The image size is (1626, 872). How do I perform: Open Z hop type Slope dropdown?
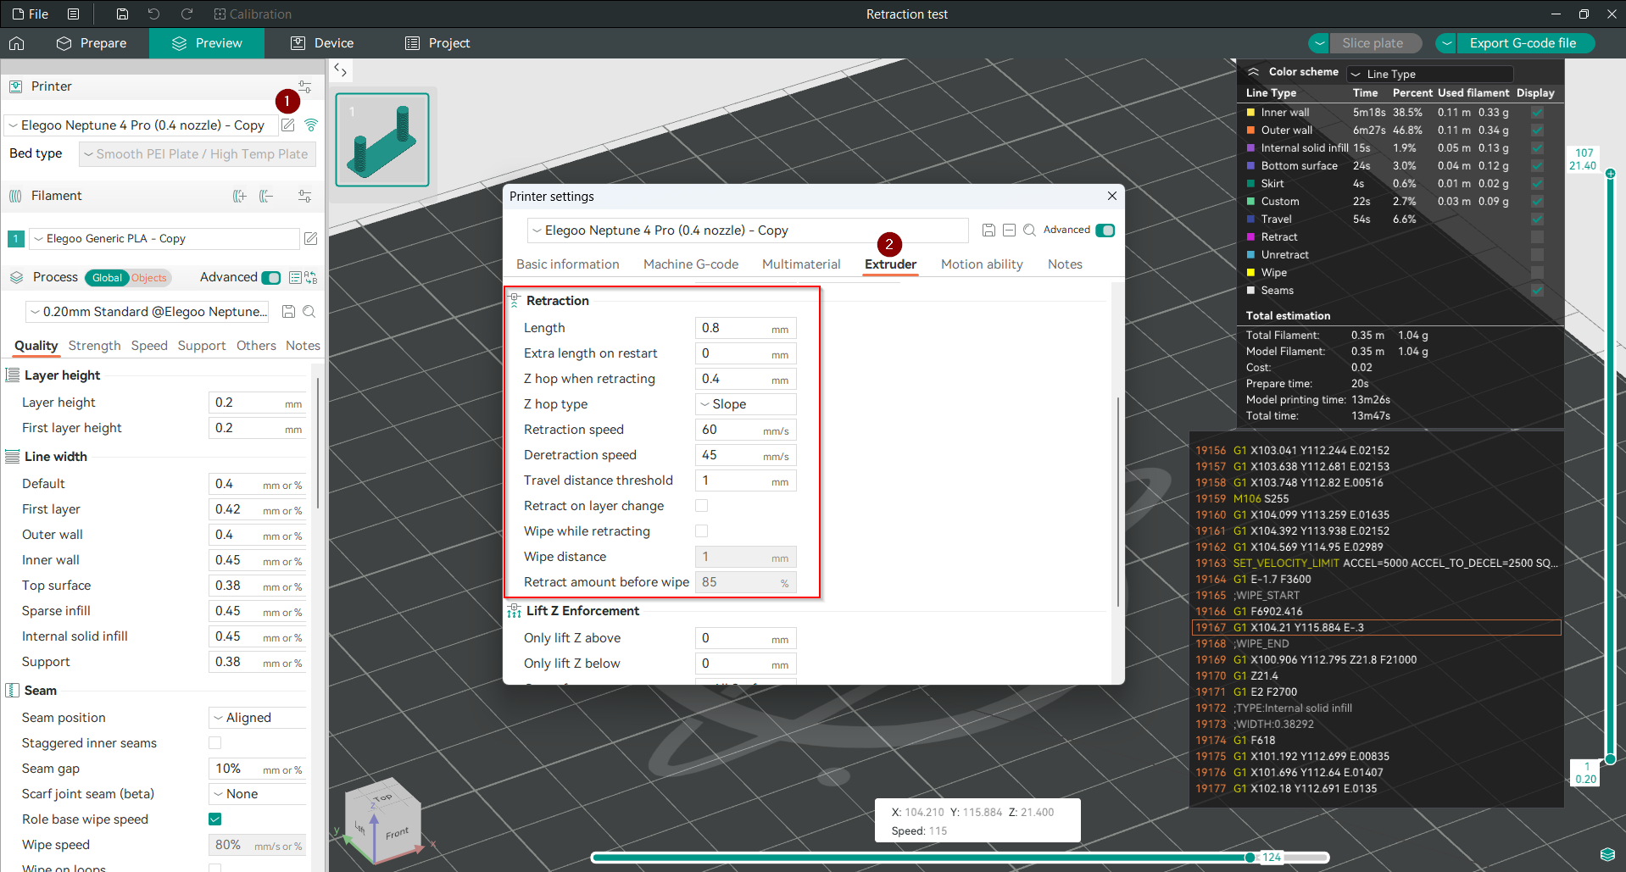click(745, 404)
